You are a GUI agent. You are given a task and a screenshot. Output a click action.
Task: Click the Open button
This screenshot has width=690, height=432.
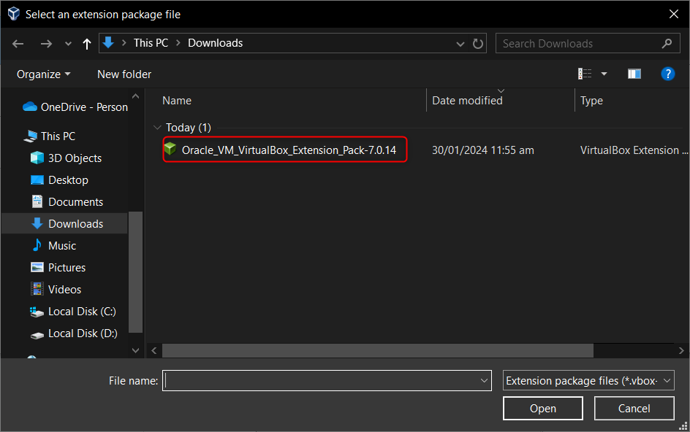click(542, 408)
